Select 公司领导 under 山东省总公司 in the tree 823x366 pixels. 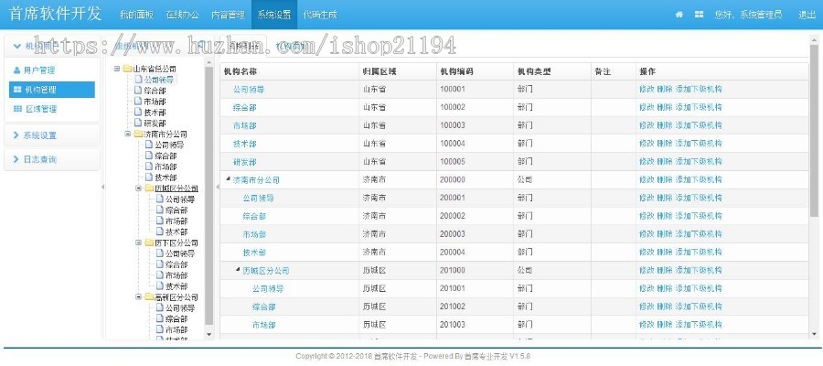pyautogui.click(x=158, y=80)
